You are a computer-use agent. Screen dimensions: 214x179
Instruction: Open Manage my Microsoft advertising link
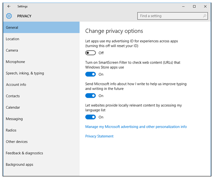(136, 127)
